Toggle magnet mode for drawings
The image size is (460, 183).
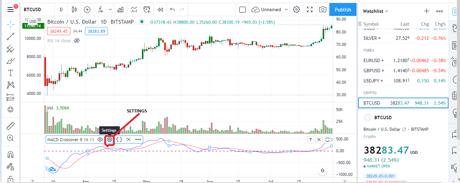point(10,155)
